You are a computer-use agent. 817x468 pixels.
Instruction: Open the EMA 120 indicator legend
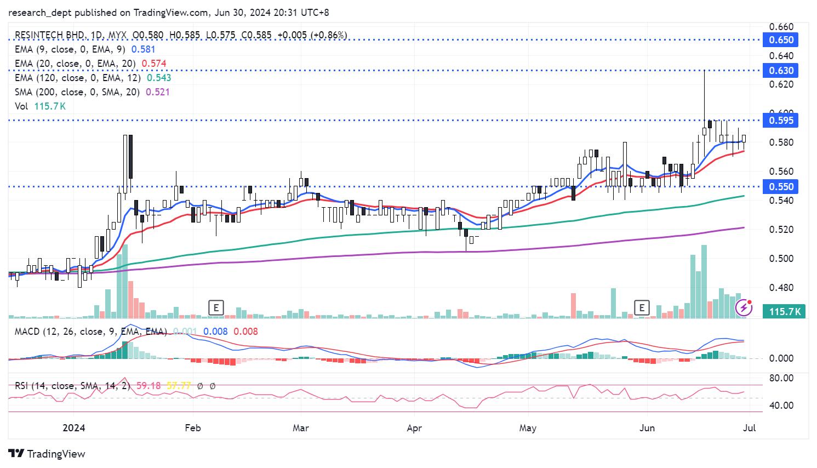pos(77,78)
